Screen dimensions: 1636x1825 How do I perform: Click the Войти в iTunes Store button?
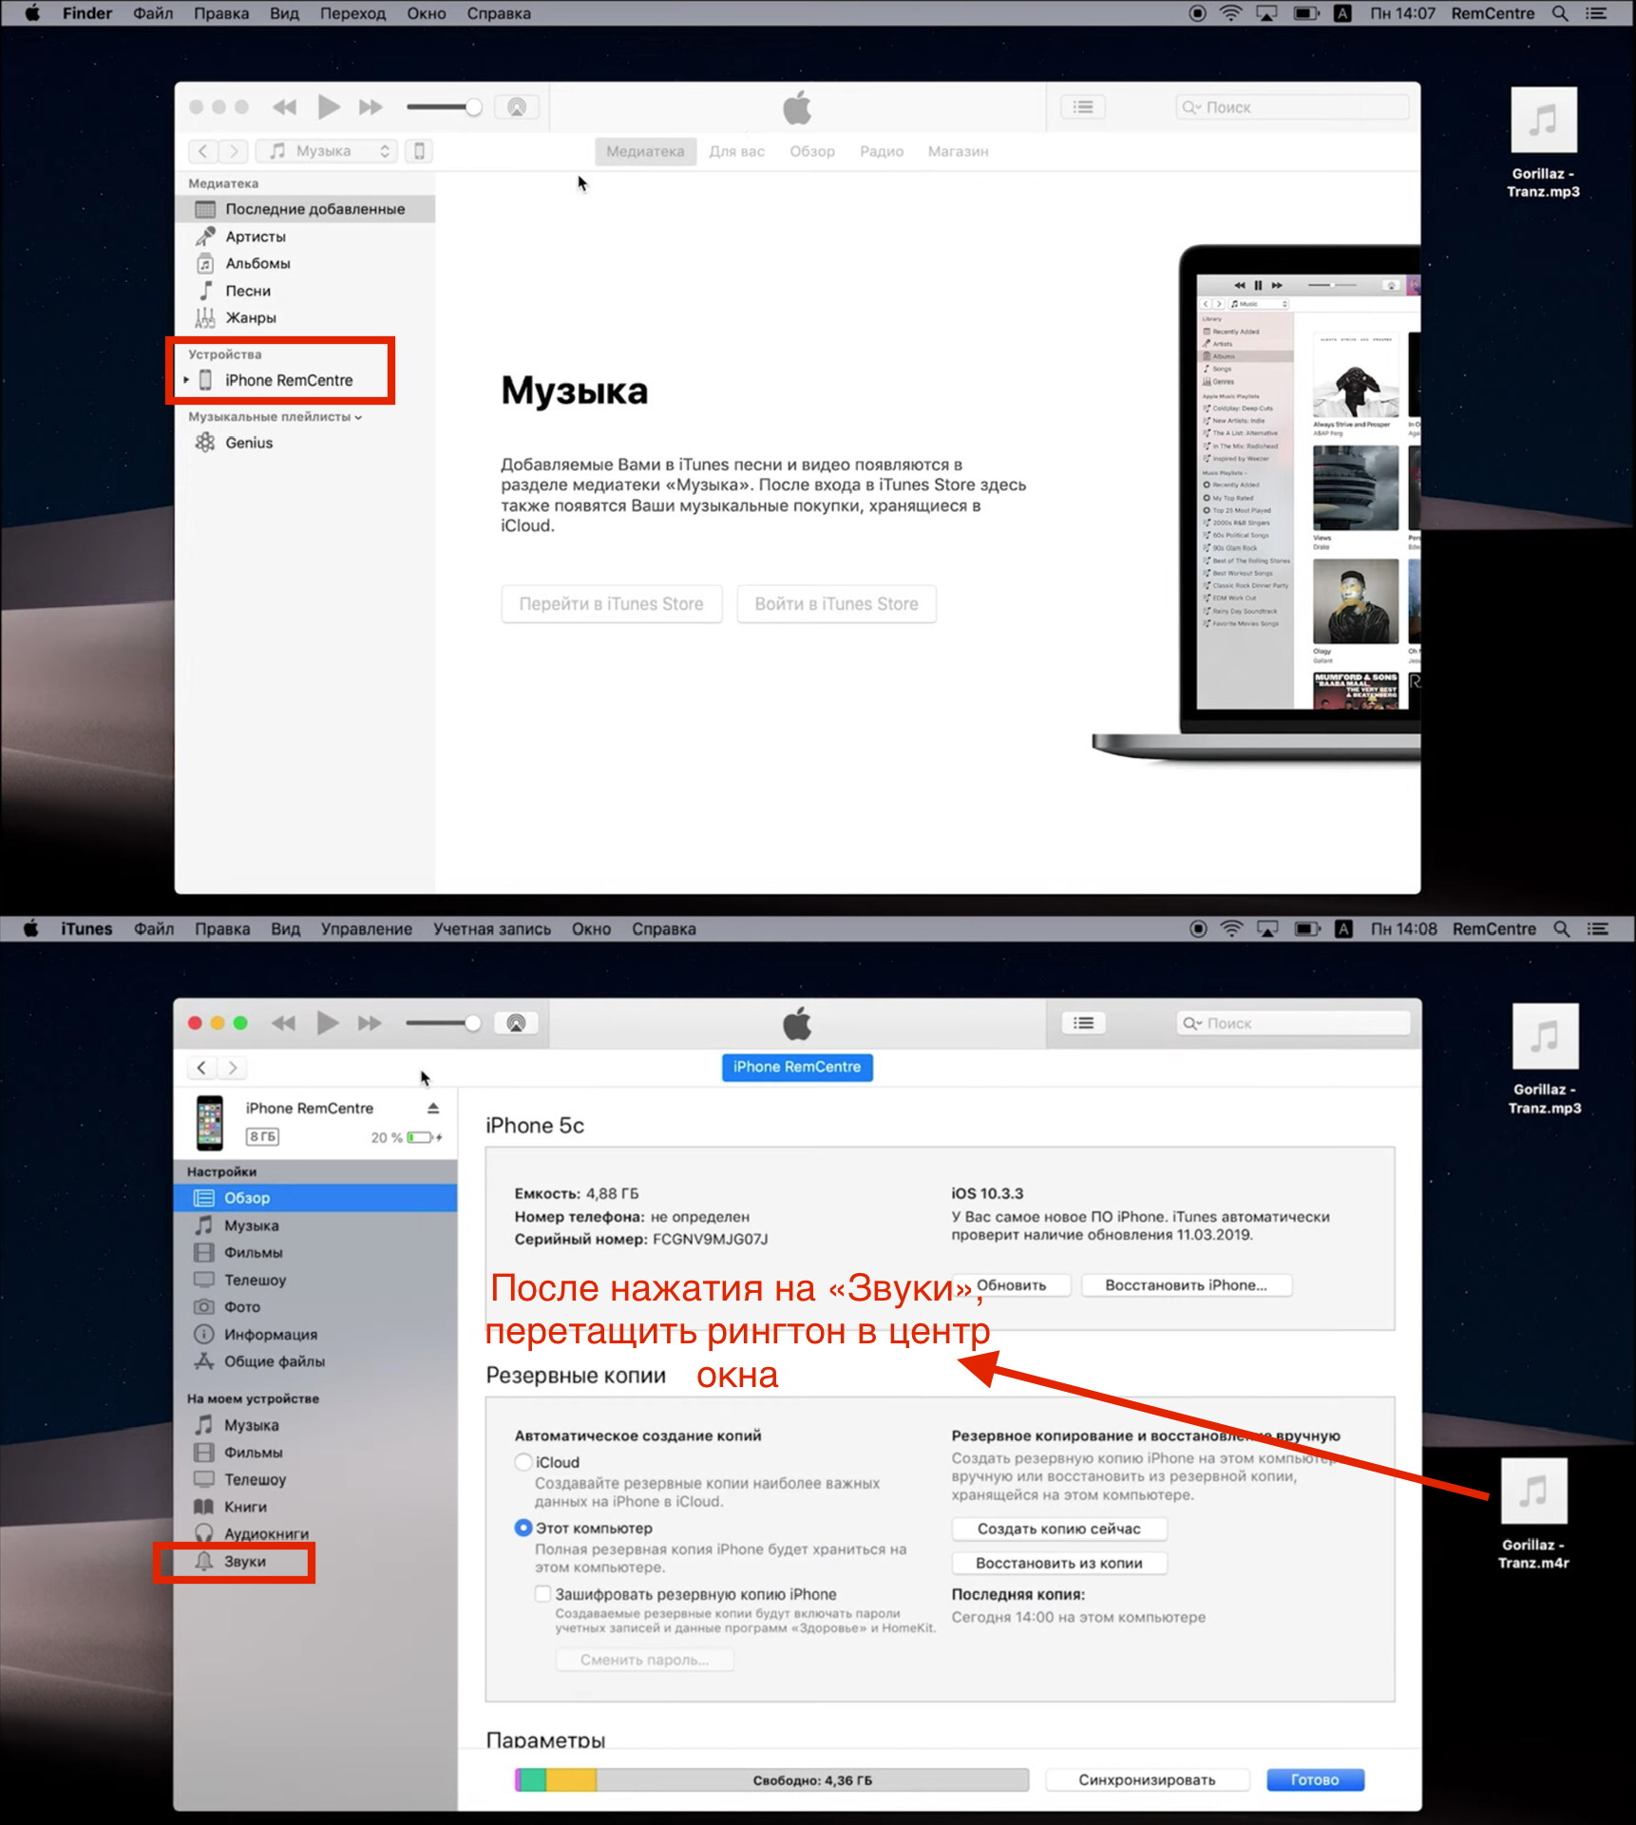837,604
